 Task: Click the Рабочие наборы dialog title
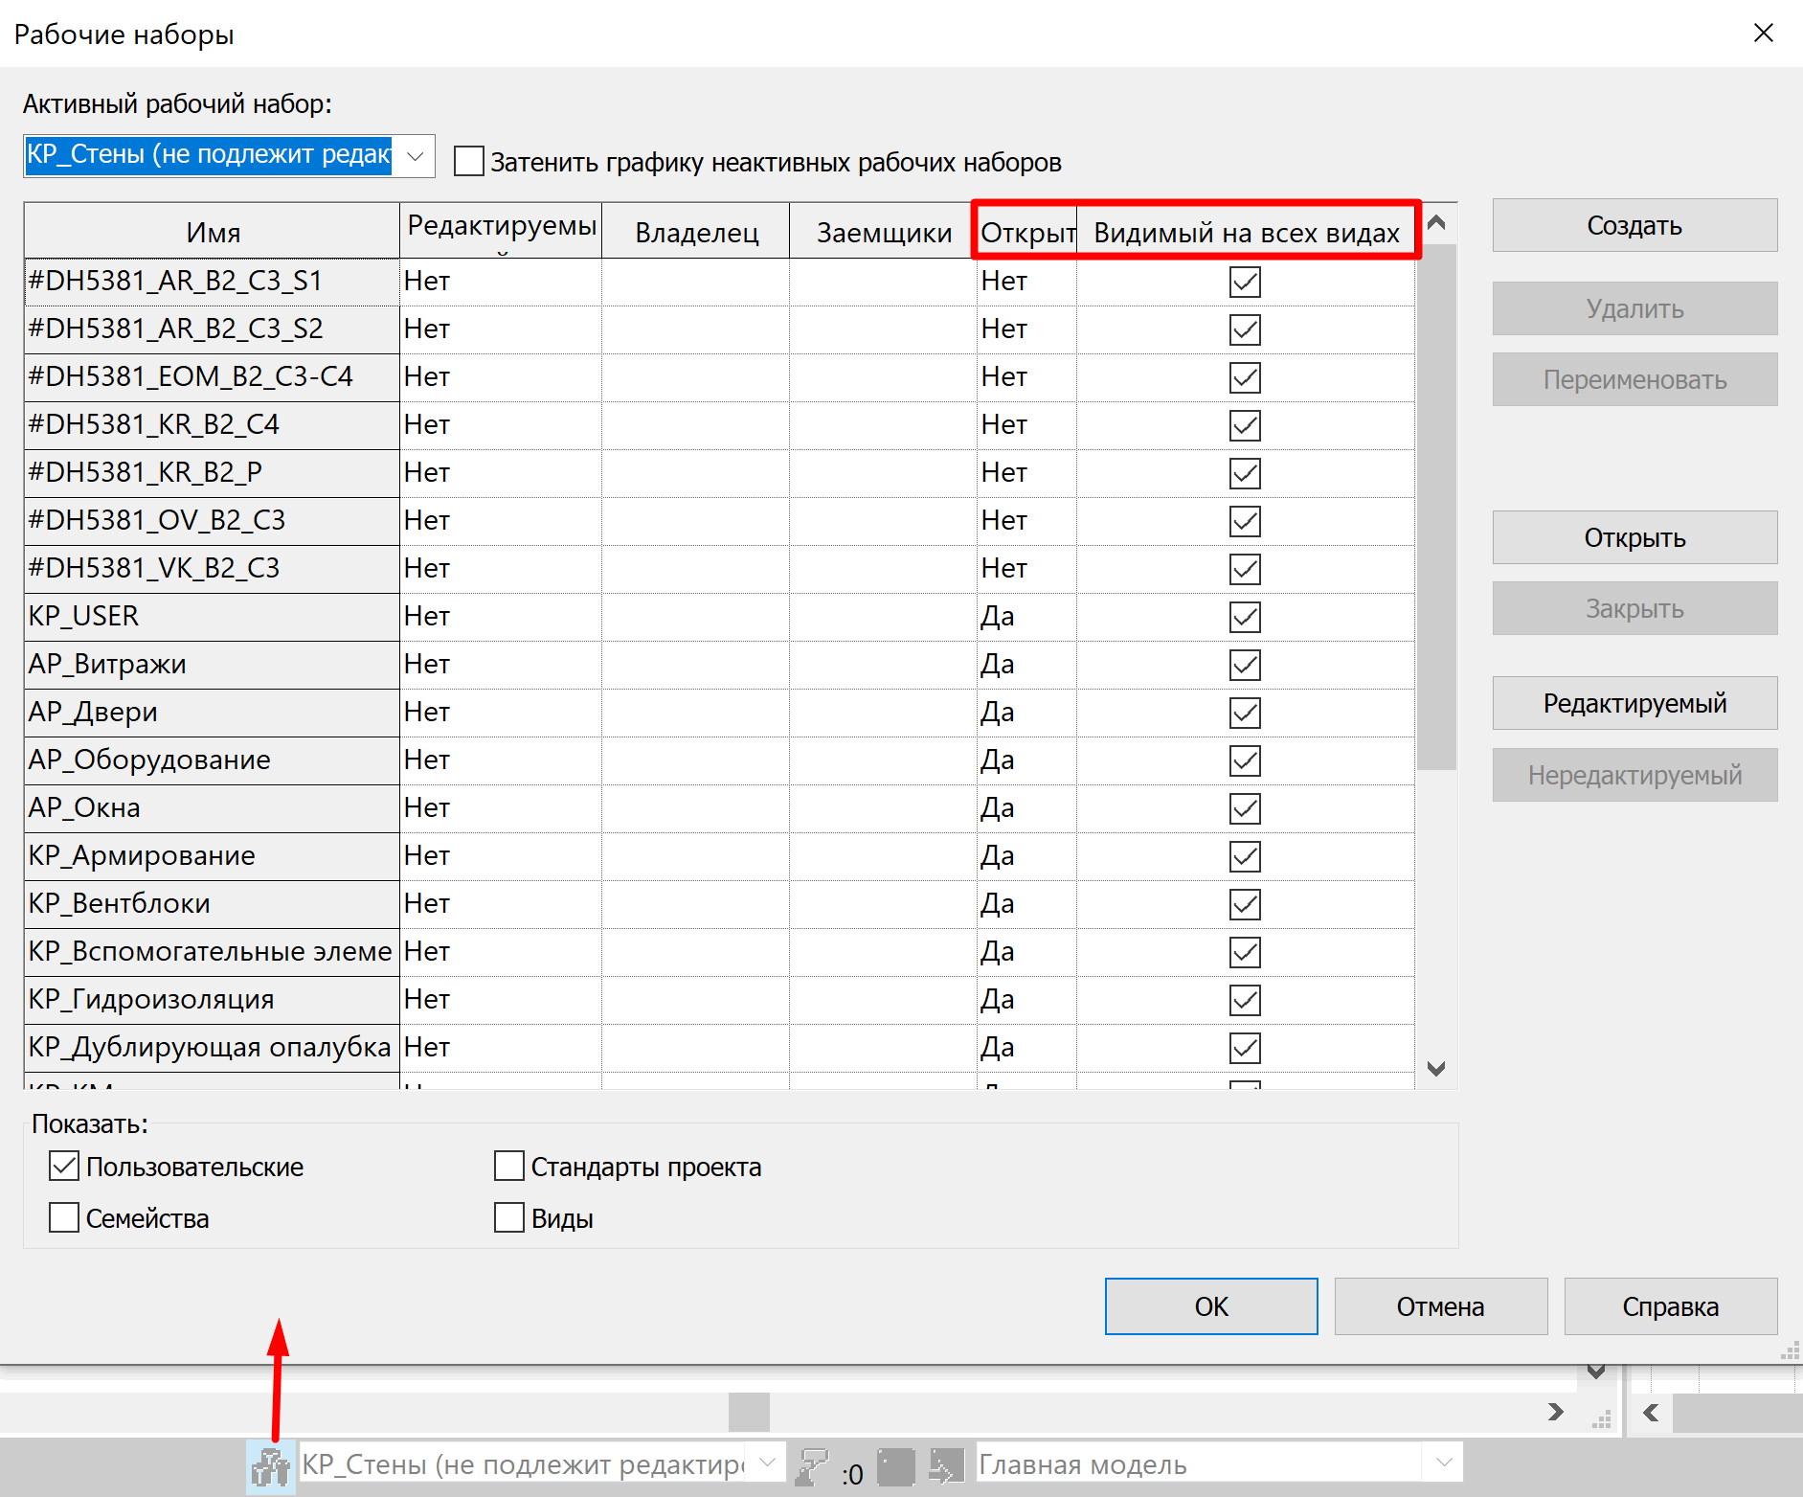124,34
